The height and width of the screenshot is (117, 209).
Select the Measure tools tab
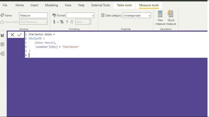coord(149,5)
